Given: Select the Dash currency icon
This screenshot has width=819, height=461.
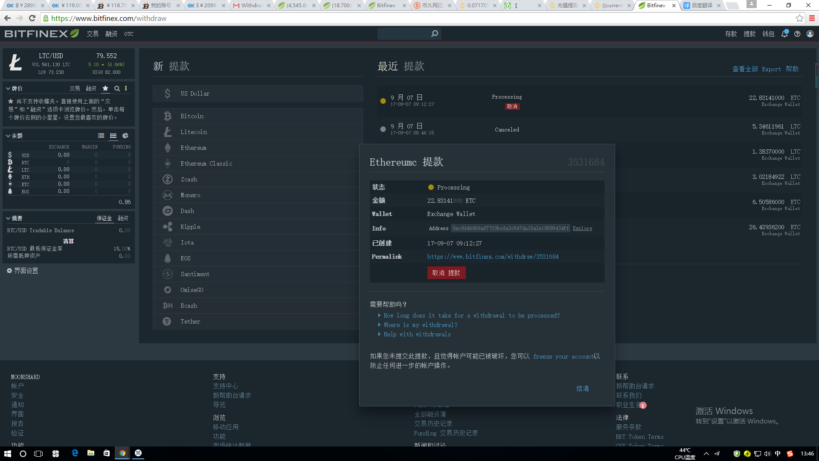Looking at the screenshot, I should point(168,211).
